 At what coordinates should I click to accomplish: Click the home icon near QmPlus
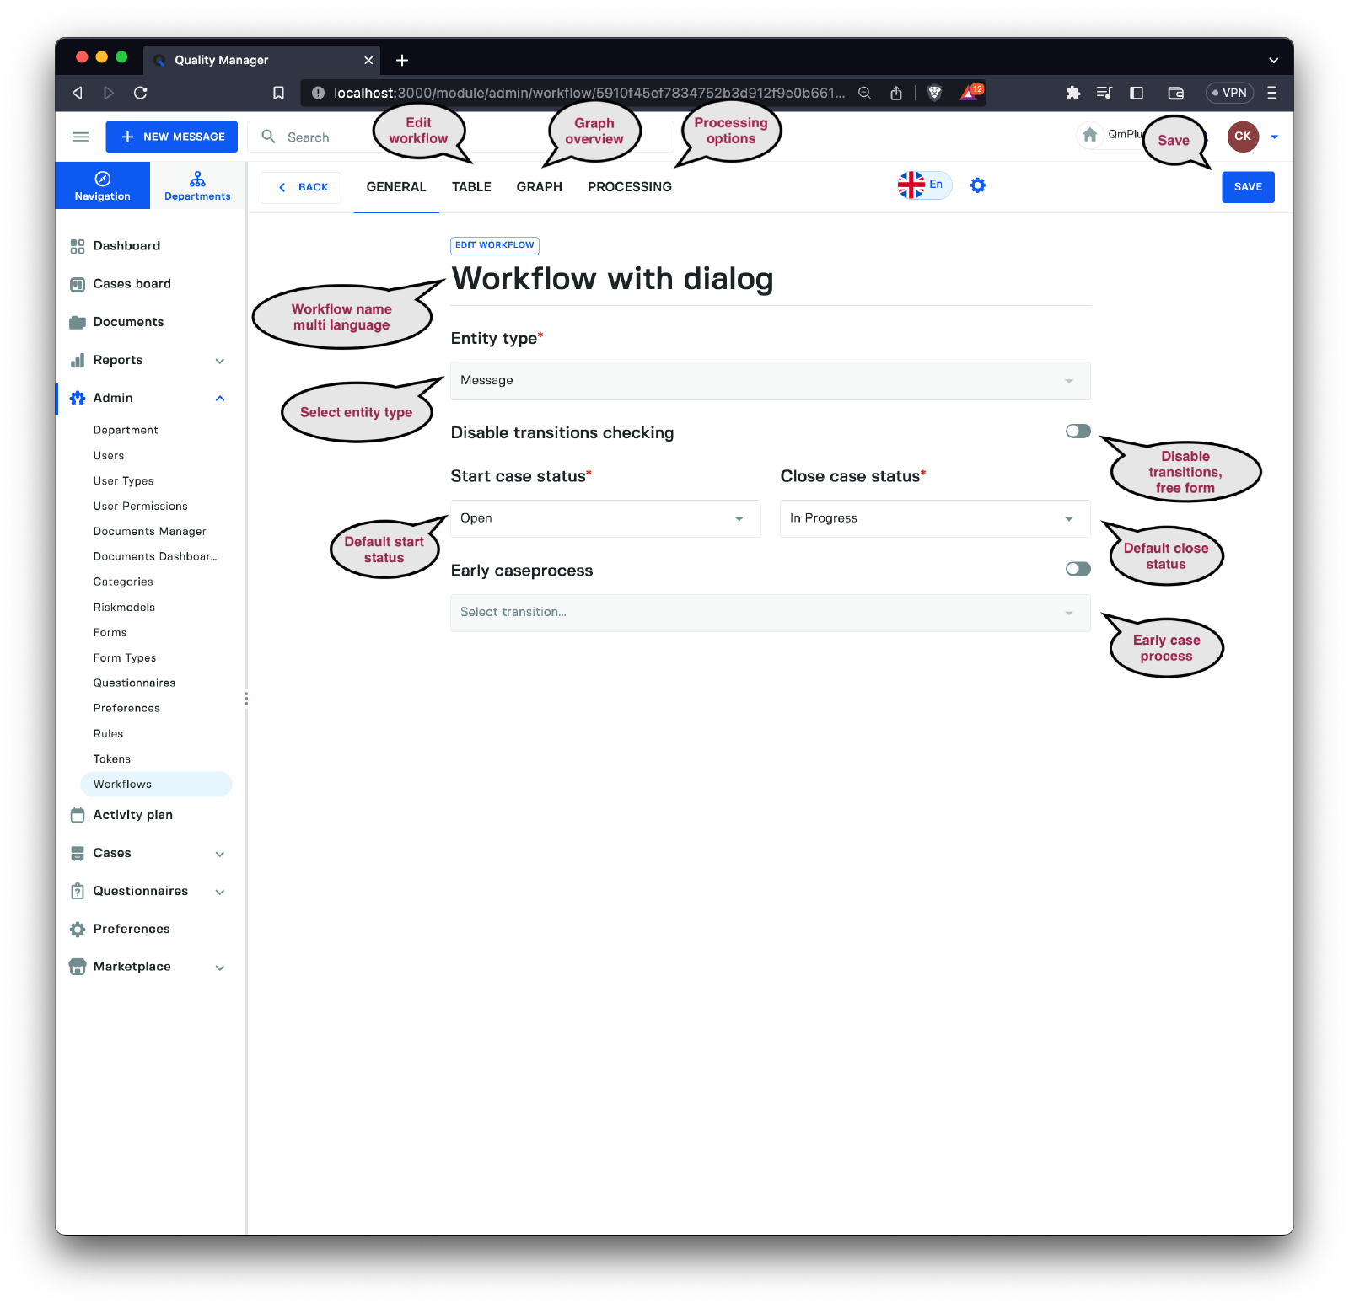1089,135
